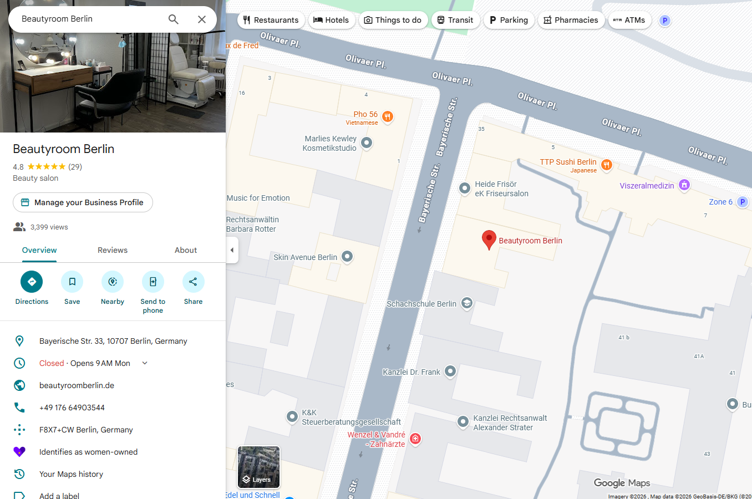Click Marlies Kewley Kosmetikstudio marker
Screen dimensions: 752x499
click(x=367, y=143)
